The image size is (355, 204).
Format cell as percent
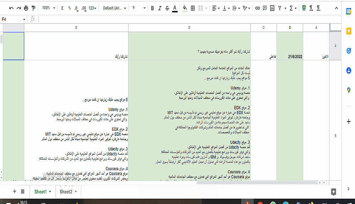click(69, 8)
